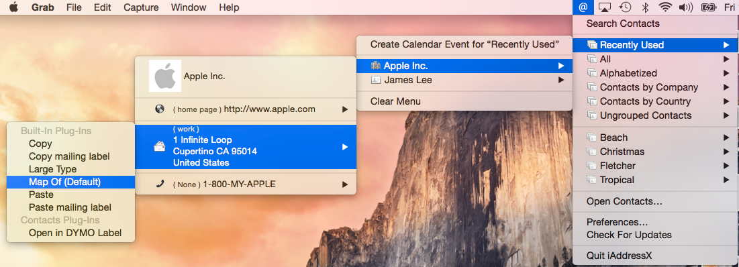The width and height of the screenshot is (739, 267).
Task: Open the Time Machine menu bar icon
Action: pyautogui.click(x=626, y=7)
